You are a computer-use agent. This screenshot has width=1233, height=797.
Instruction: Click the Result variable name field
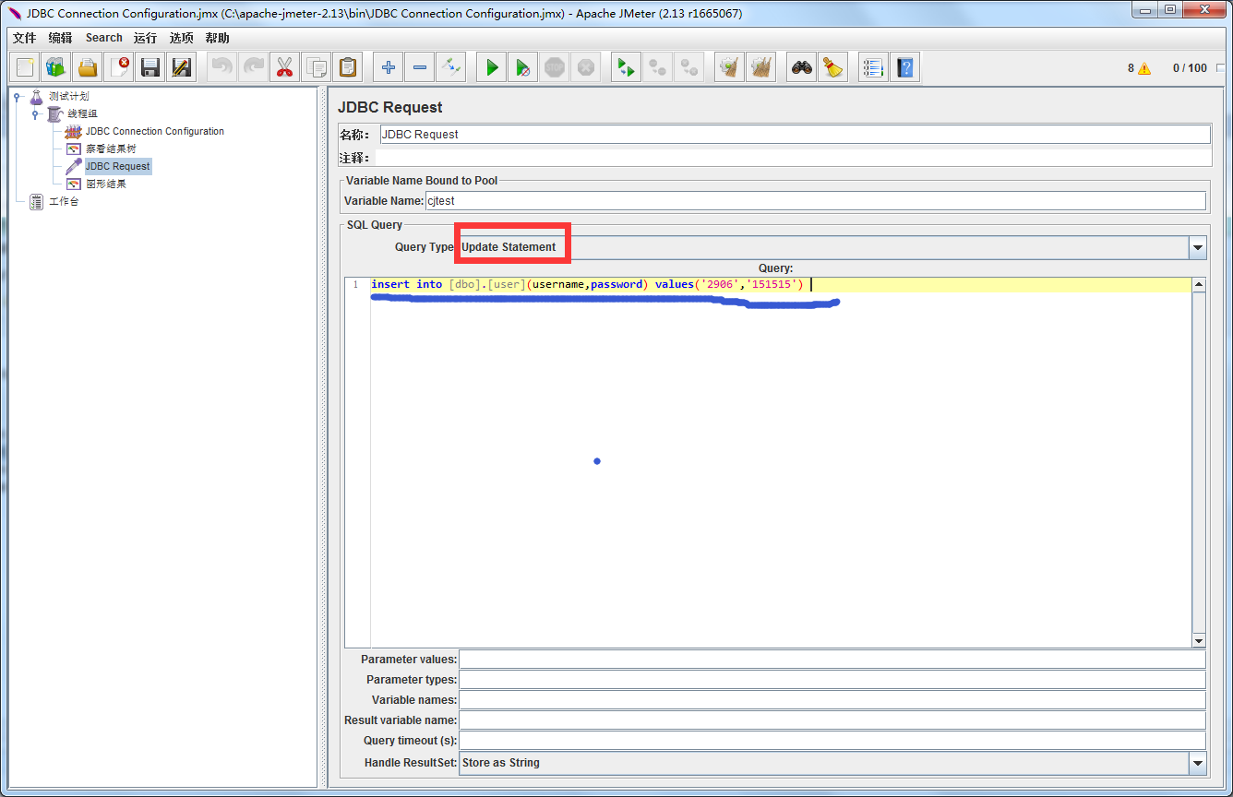(x=832, y=720)
